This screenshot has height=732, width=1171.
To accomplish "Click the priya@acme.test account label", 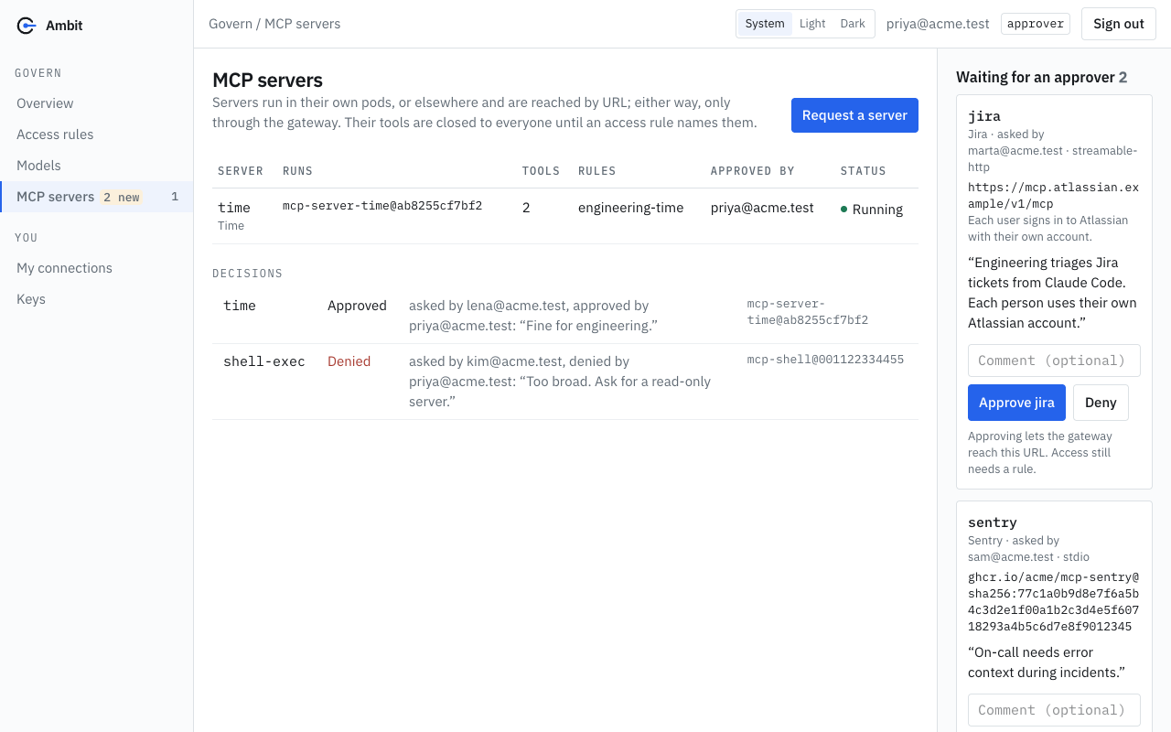I will [x=938, y=24].
